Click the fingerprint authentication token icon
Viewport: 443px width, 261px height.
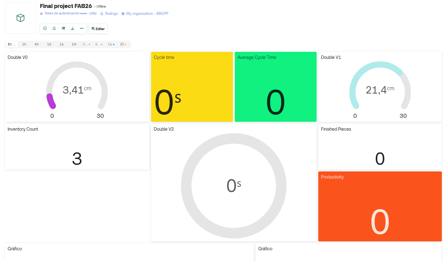42,13
